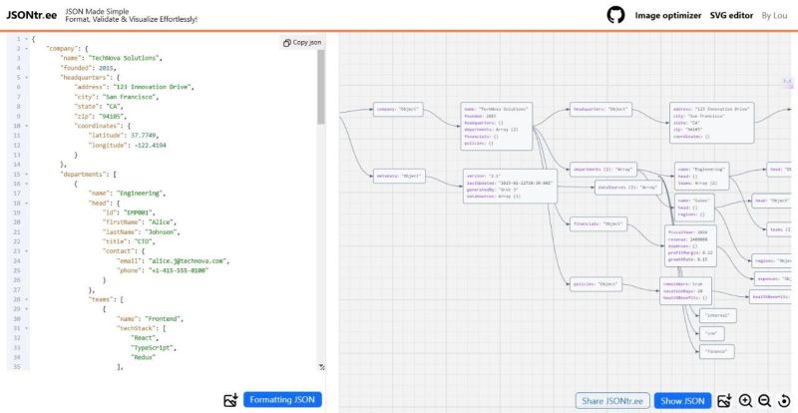Select the policies: "Object" graph node

pos(596,284)
